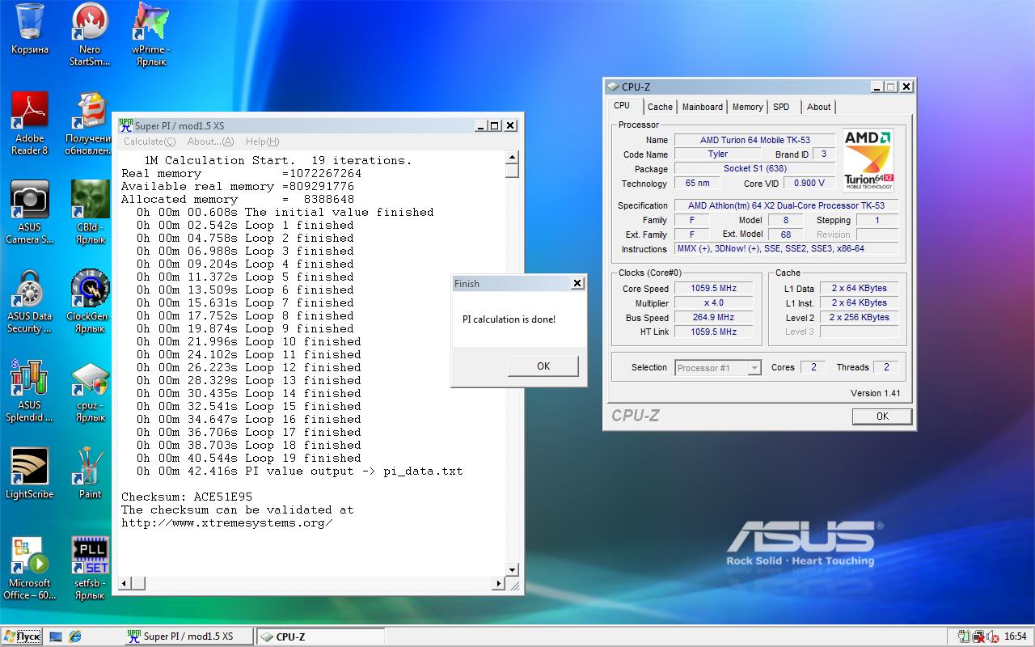Click Super PI vertical scrollbar up arrow
This screenshot has height=647, width=1035.
point(512,157)
